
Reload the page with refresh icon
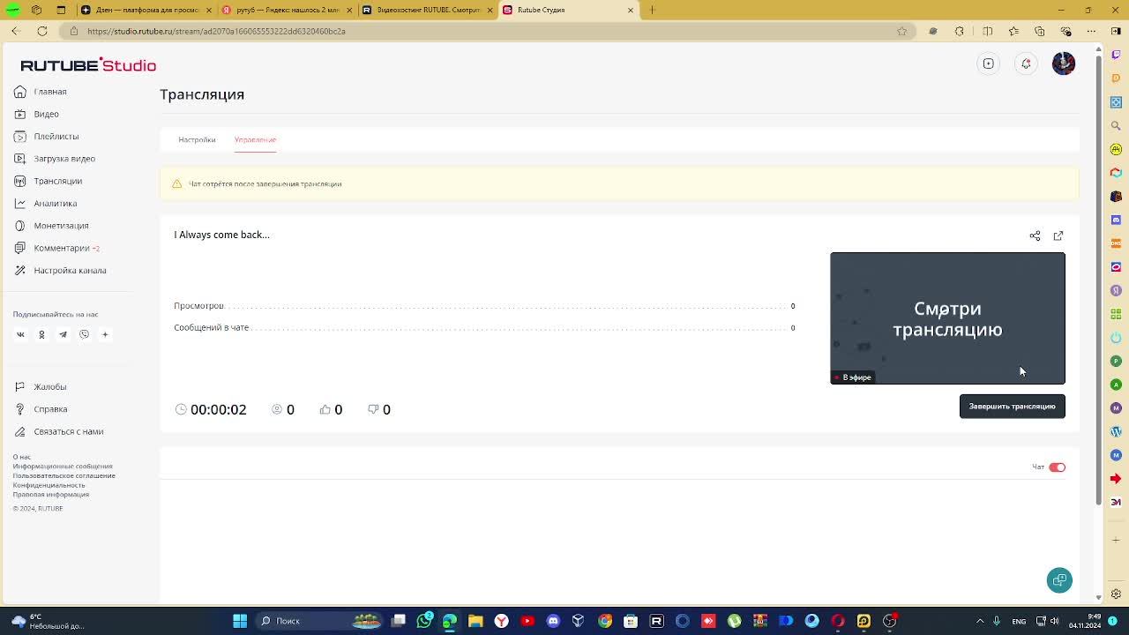[x=41, y=31]
